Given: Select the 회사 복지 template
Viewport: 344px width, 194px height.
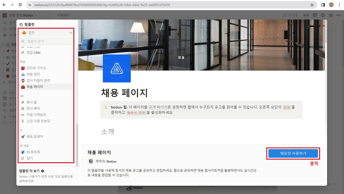Looking at the screenshot, I should tap(47, 109).
